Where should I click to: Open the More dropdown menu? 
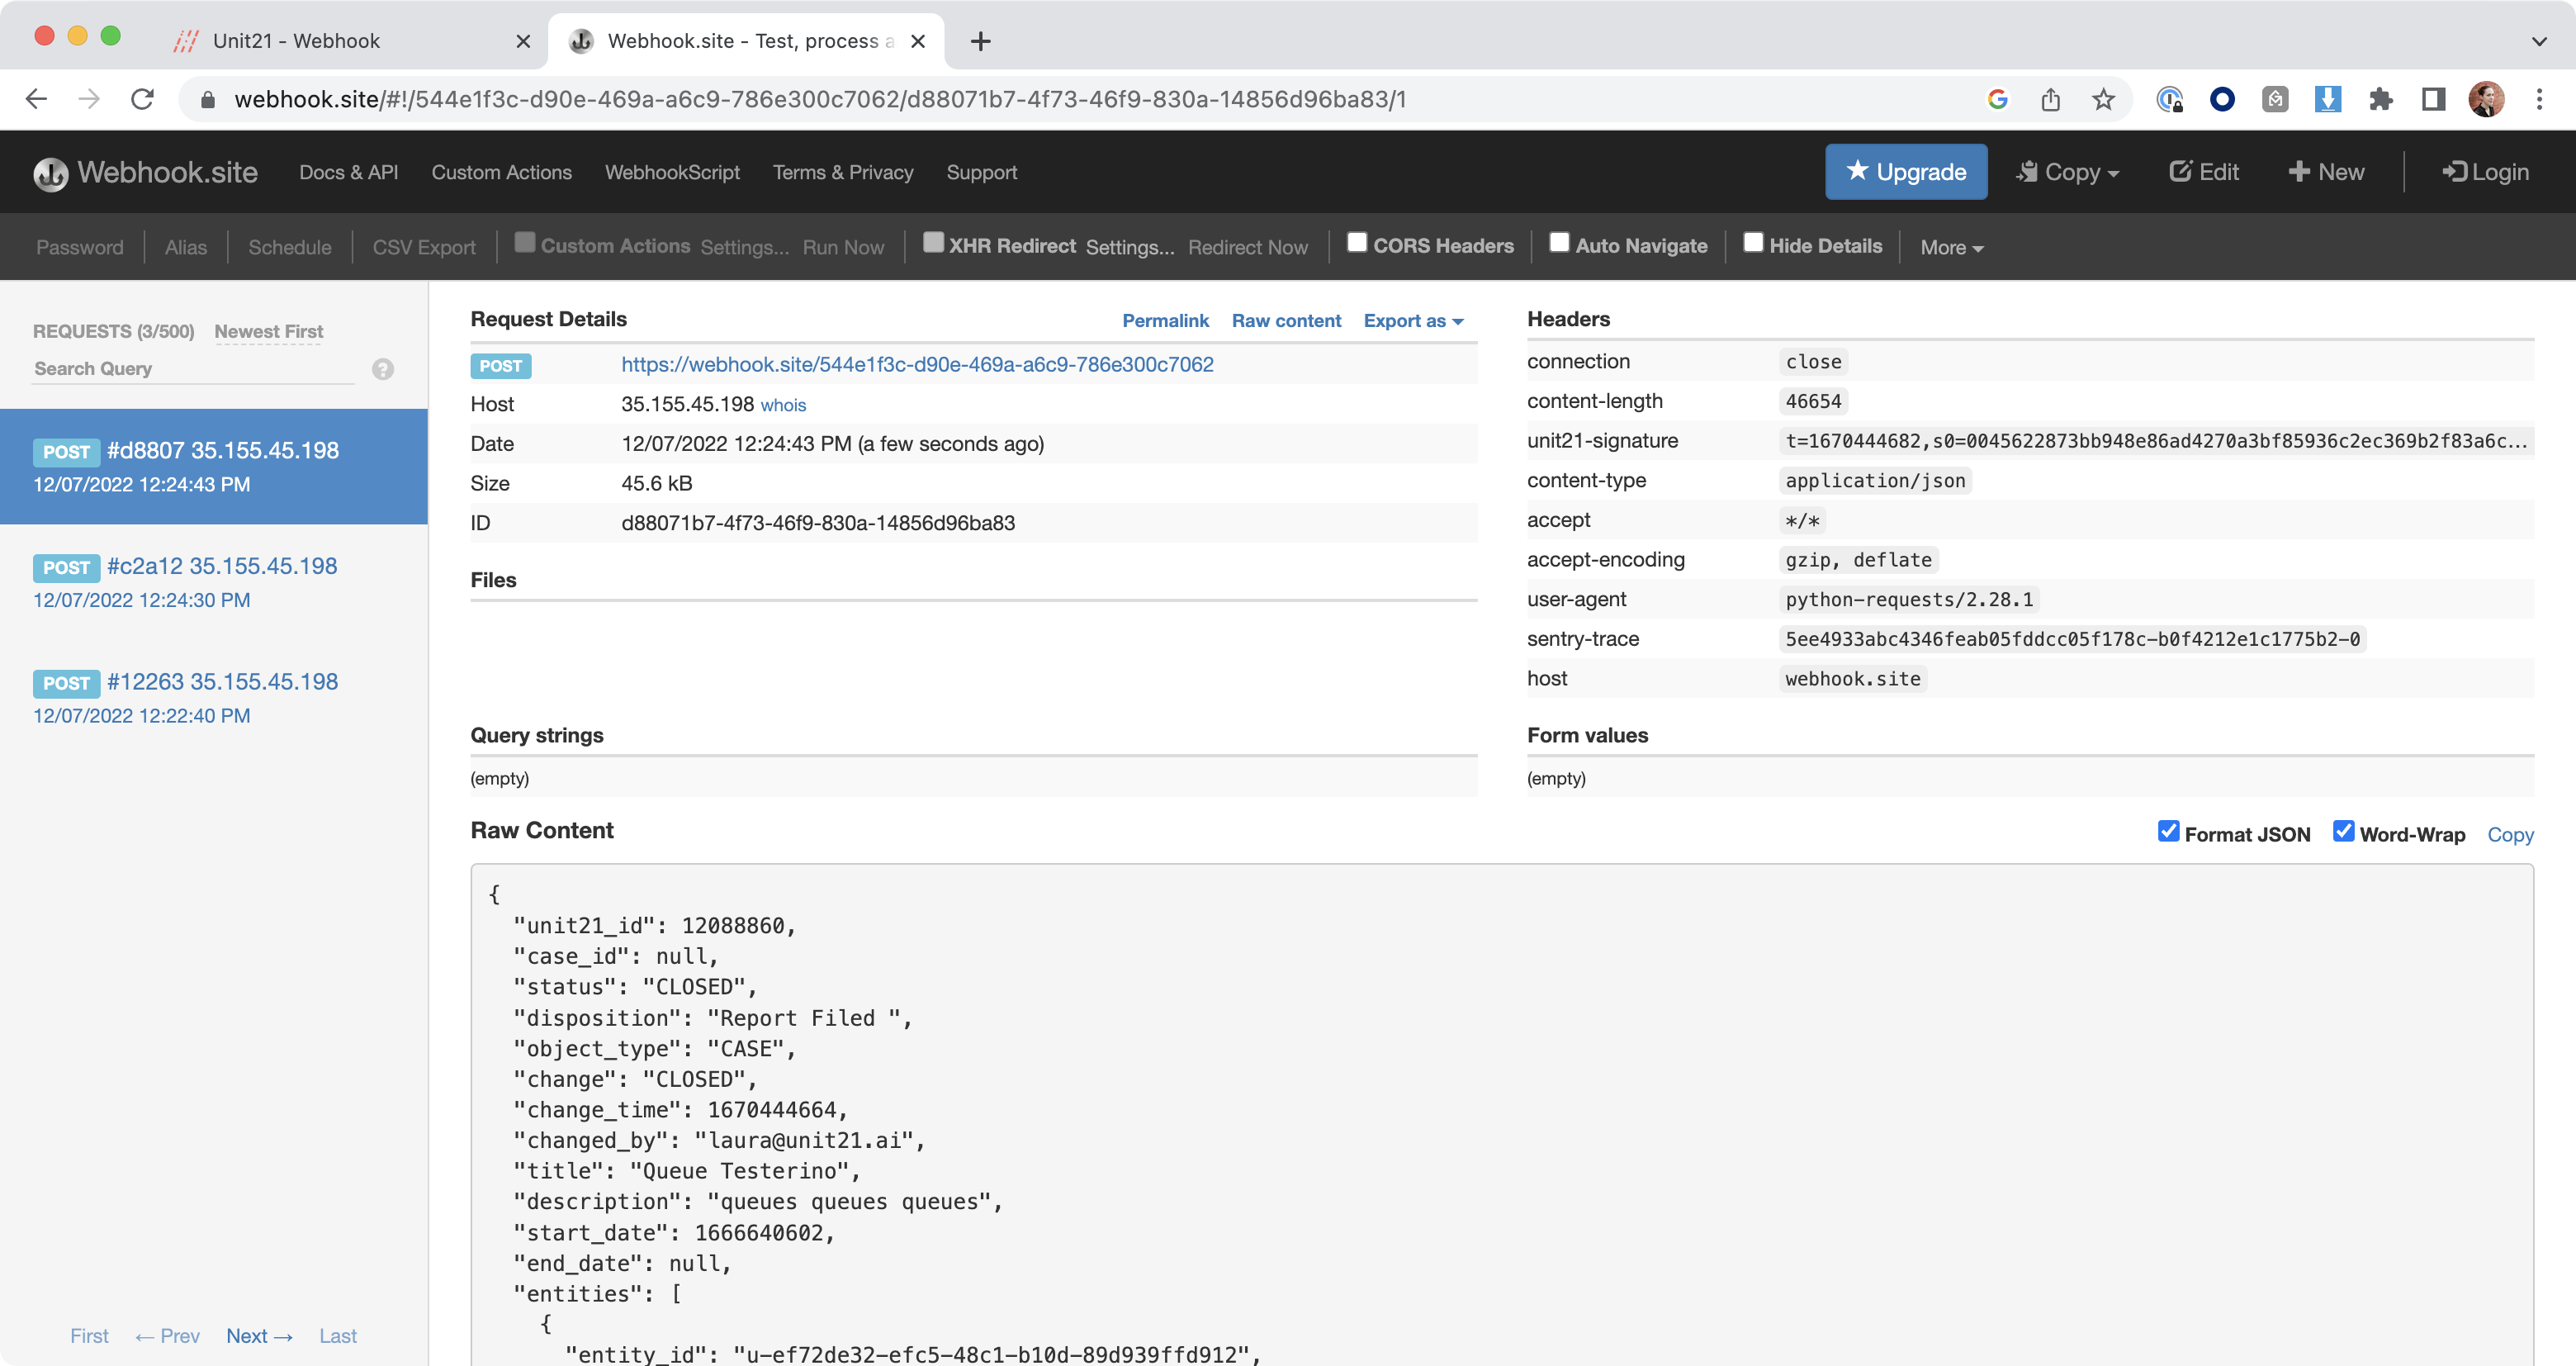pos(1951,247)
